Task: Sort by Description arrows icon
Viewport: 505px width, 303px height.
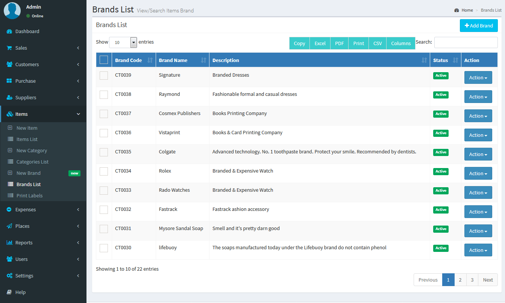Action: [424, 61]
